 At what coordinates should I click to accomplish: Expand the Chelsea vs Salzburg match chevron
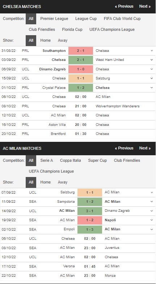point(152,78)
